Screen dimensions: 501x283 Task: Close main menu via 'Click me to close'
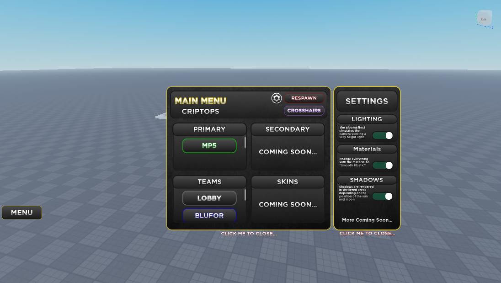tap(249, 234)
